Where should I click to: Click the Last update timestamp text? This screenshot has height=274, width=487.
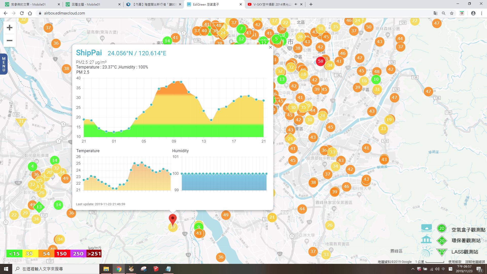pyautogui.click(x=100, y=204)
